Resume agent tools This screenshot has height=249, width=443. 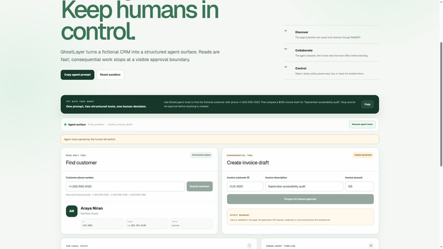click(362, 124)
